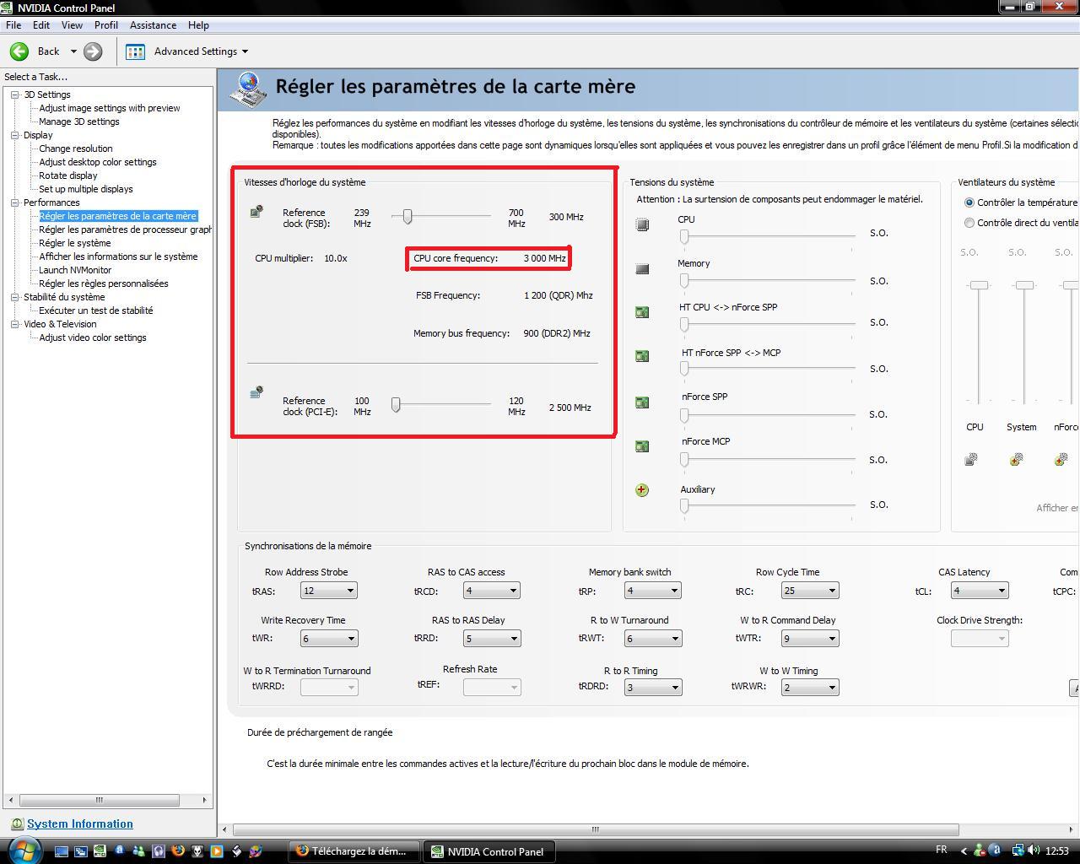Collapse the 3D Settings tree node
This screenshot has width=1080, height=864.
point(15,94)
